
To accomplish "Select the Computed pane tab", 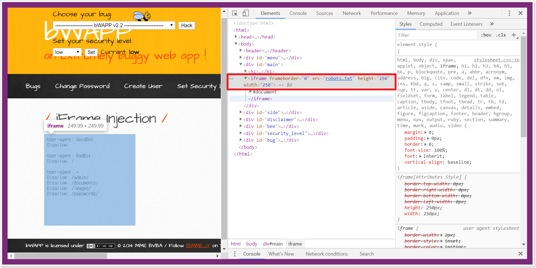I will [x=431, y=24].
